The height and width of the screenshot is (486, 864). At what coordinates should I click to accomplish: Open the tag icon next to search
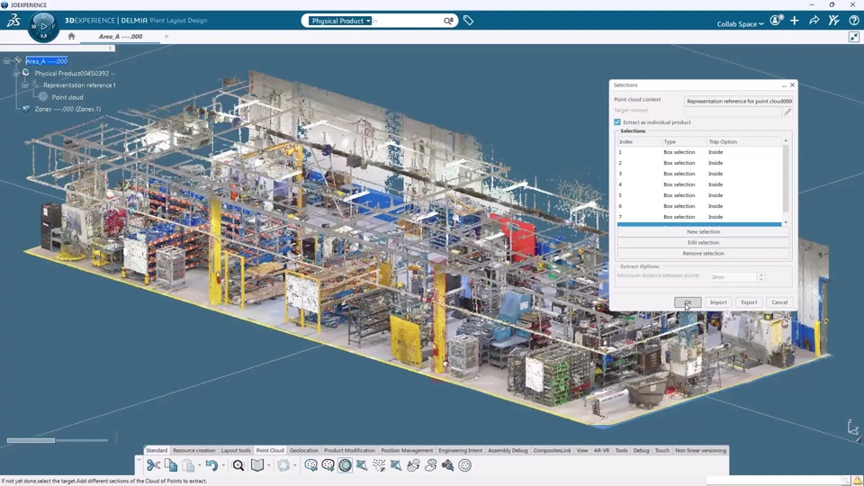pyautogui.click(x=468, y=21)
